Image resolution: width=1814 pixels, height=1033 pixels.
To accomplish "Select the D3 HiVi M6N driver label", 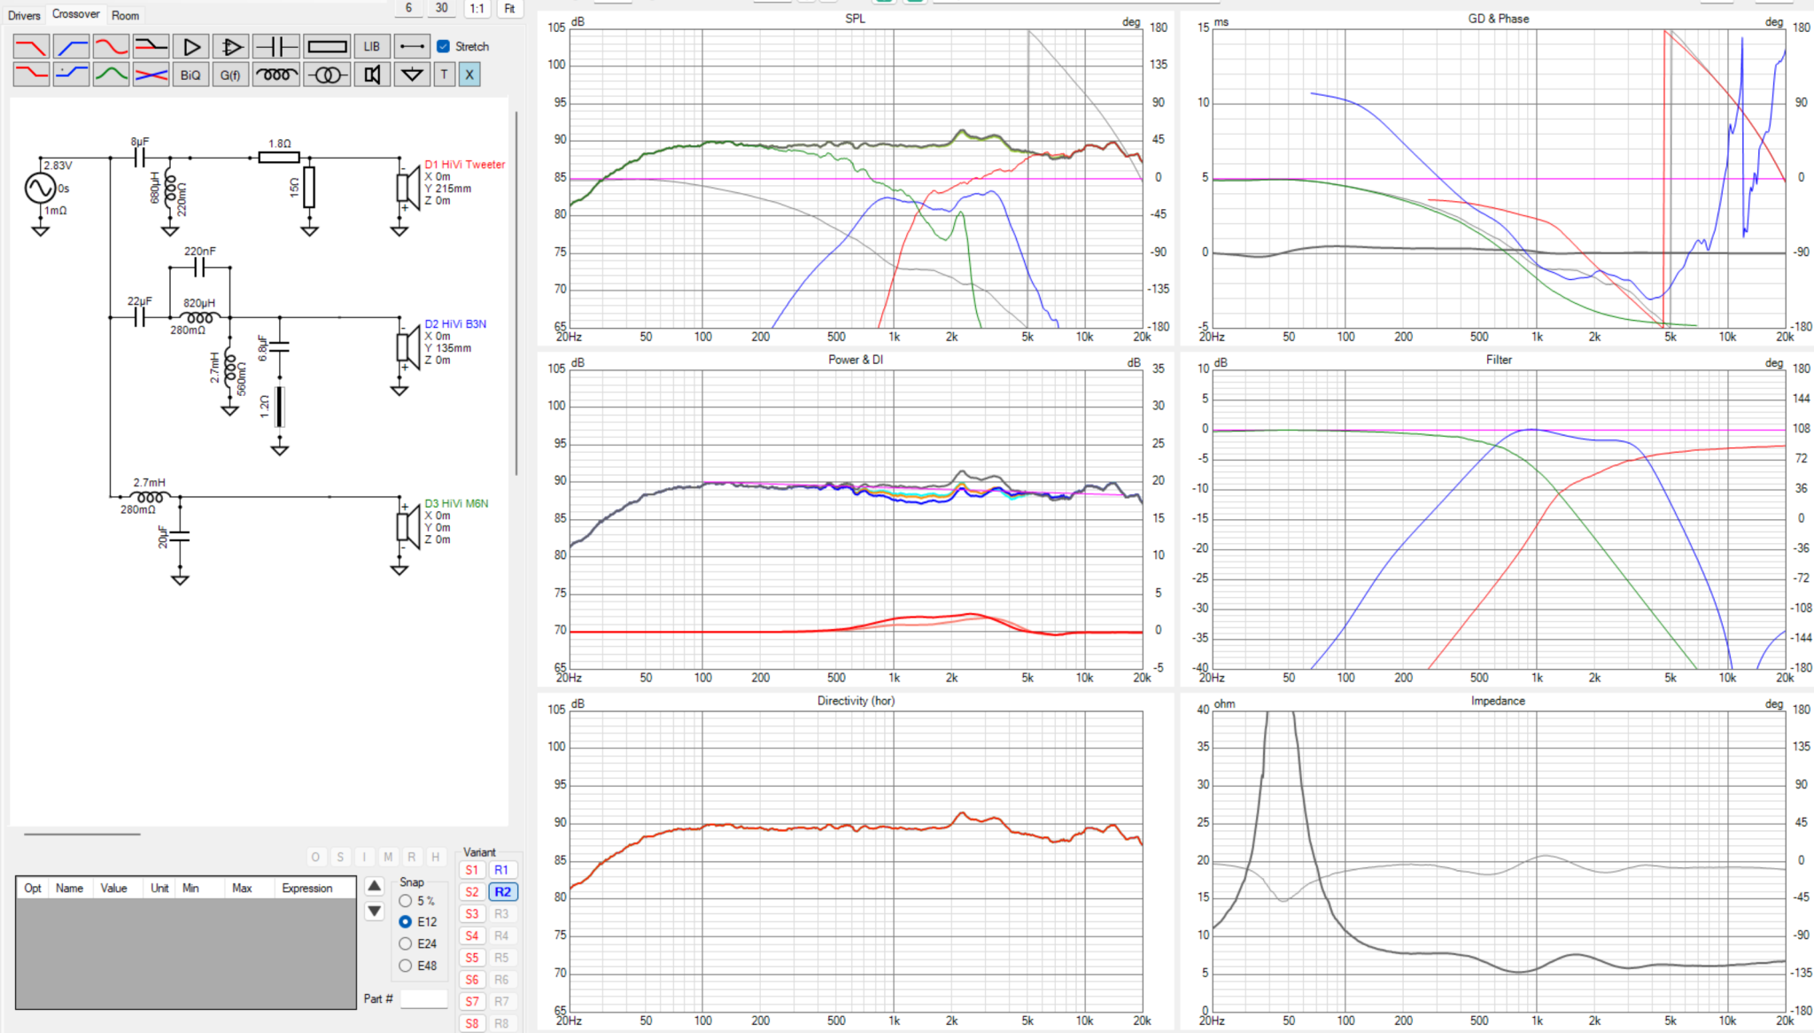I will (456, 503).
